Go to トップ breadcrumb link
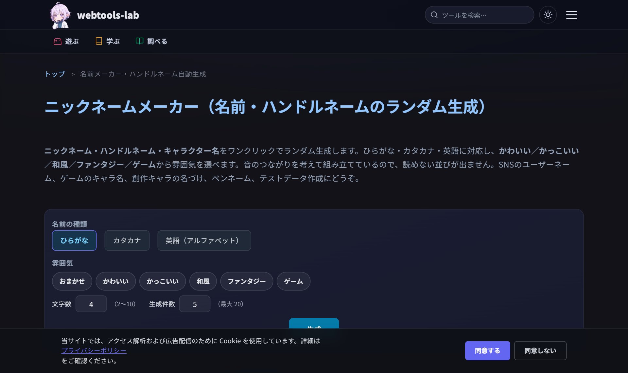This screenshot has height=373, width=628. 55,74
